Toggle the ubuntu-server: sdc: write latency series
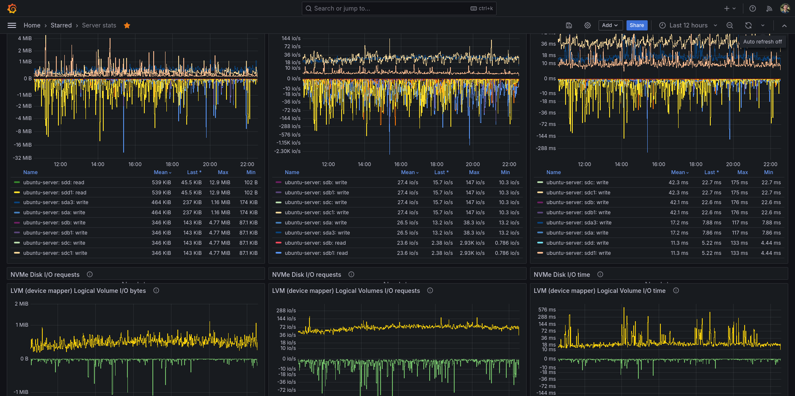The width and height of the screenshot is (795, 396). pos(577,183)
